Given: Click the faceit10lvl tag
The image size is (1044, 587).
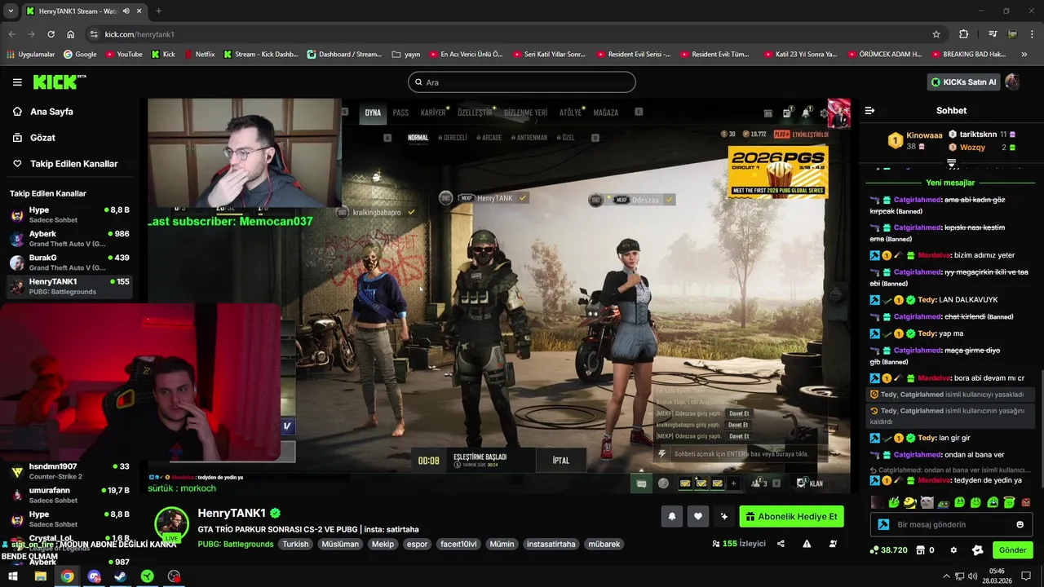Looking at the screenshot, I should pos(458,544).
